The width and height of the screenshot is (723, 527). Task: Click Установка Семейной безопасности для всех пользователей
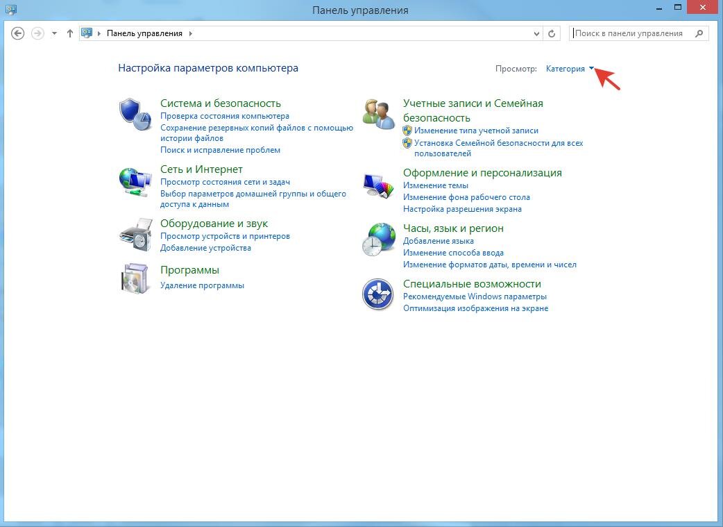tap(498, 148)
